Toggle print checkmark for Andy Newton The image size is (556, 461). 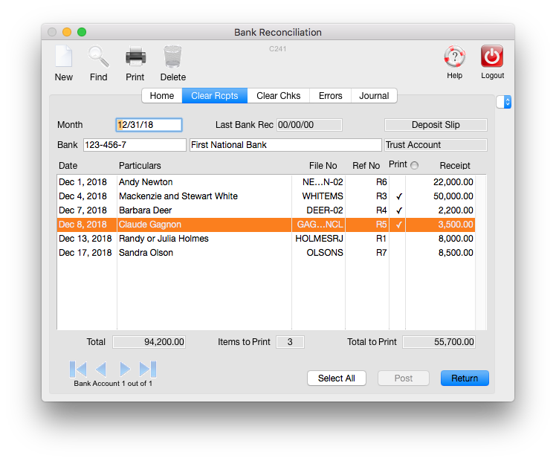click(x=398, y=182)
